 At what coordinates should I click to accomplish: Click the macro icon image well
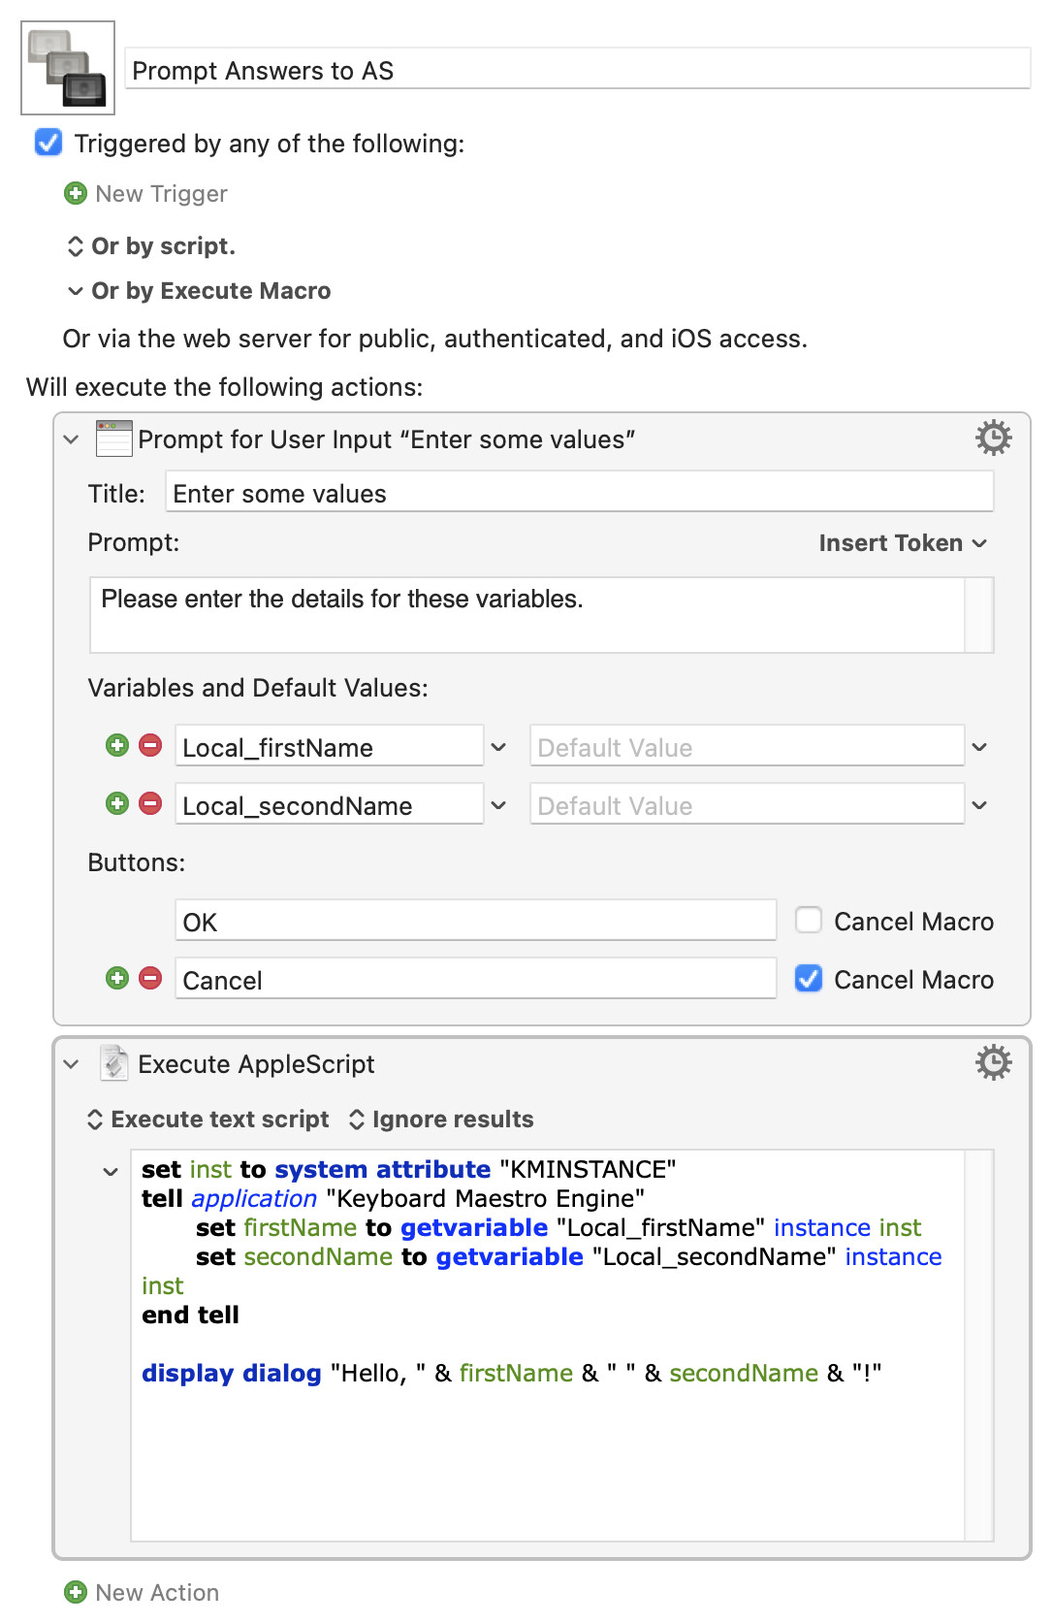(x=68, y=68)
